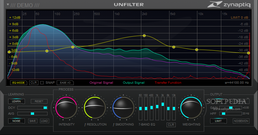Click the LIMIT 0 dB label

239,18
